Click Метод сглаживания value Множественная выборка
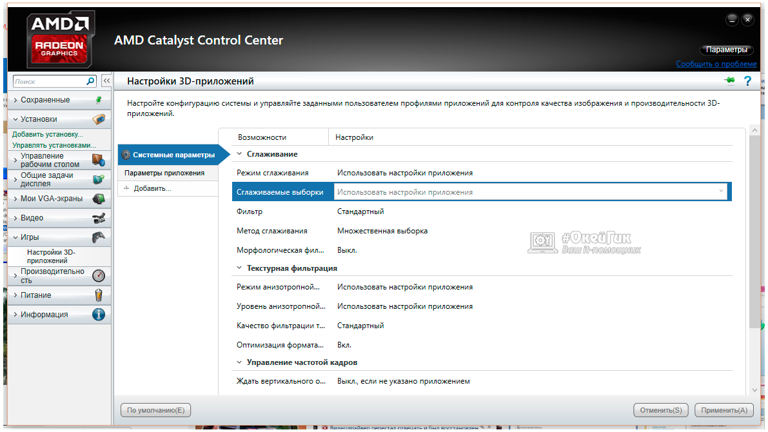 pos(382,231)
